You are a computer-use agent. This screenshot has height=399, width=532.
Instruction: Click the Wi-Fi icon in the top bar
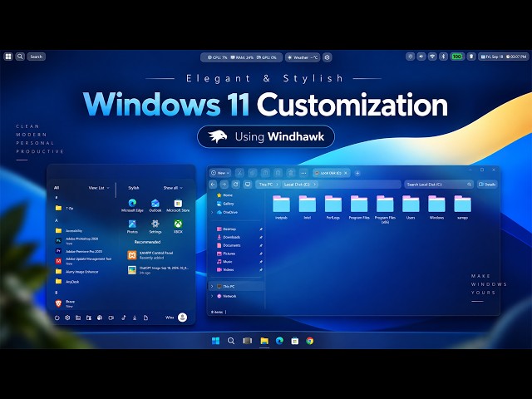click(x=432, y=57)
